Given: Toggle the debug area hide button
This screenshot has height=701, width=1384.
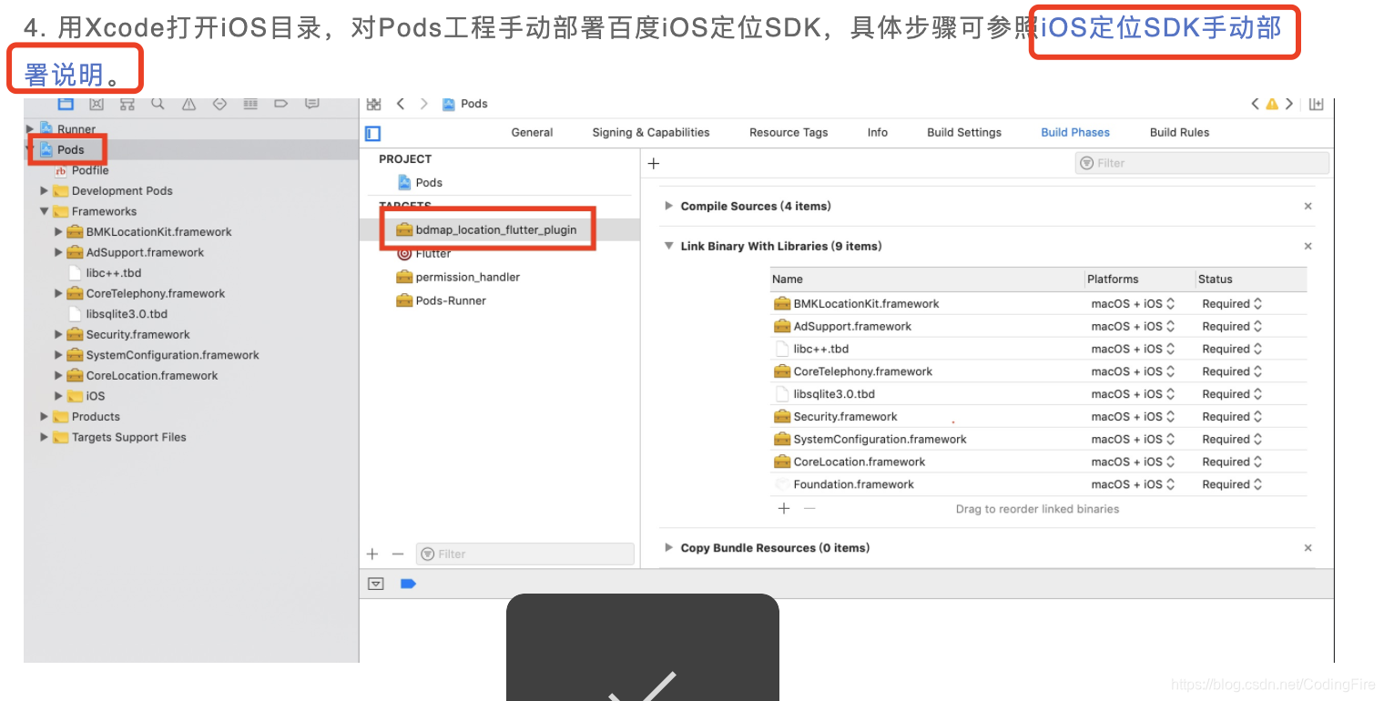Looking at the screenshot, I should click(376, 584).
